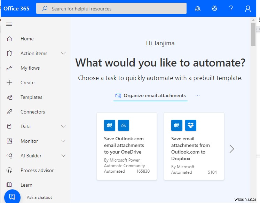Image resolution: width=260 pixels, height=203 pixels.
Task: Click the vertical scrollbar thumb
Action: [x=253, y=34]
